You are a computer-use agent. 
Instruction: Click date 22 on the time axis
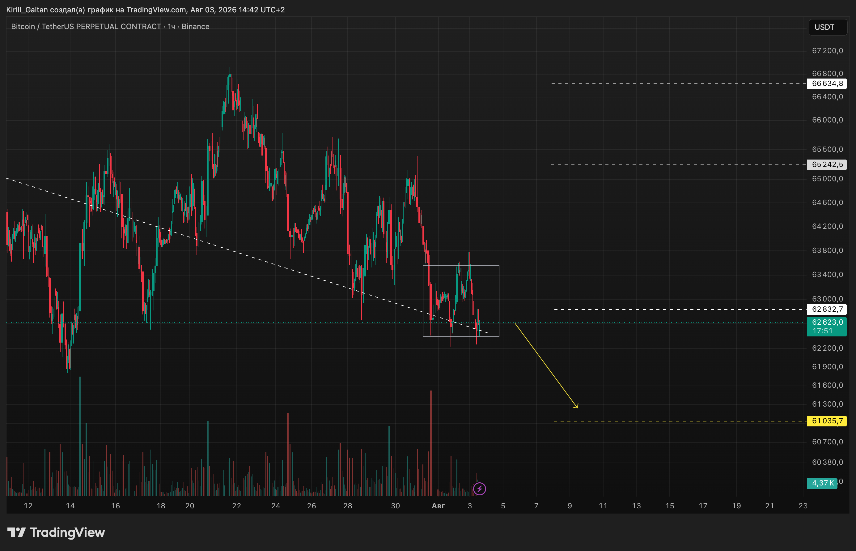(237, 506)
